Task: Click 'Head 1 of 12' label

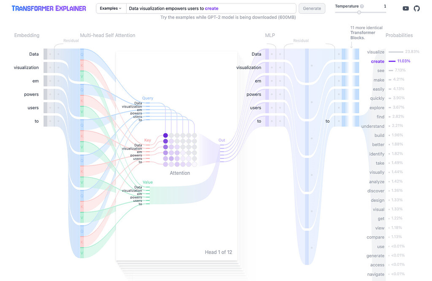Action: pos(219,252)
